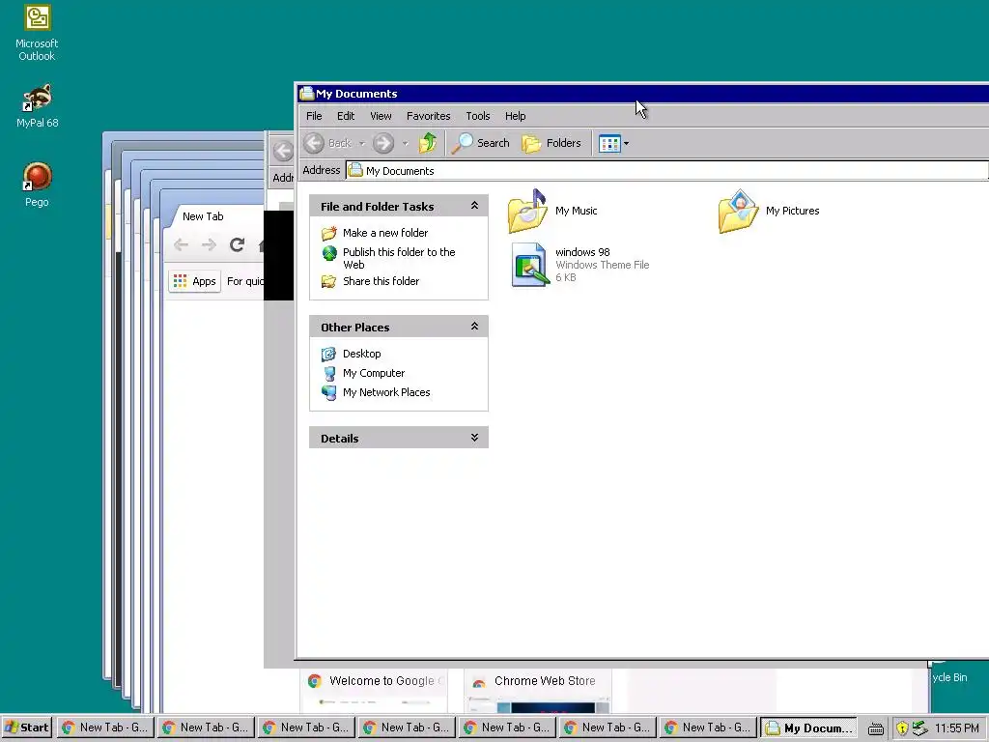The image size is (989, 742).
Task: Click Chrome's forward arrow
Action: pyautogui.click(x=209, y=244)
